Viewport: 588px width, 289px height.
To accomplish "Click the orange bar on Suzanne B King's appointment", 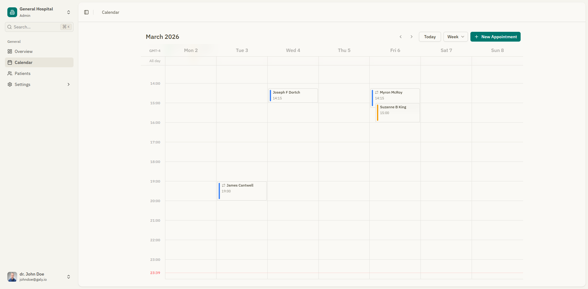I will click(378, 113).
